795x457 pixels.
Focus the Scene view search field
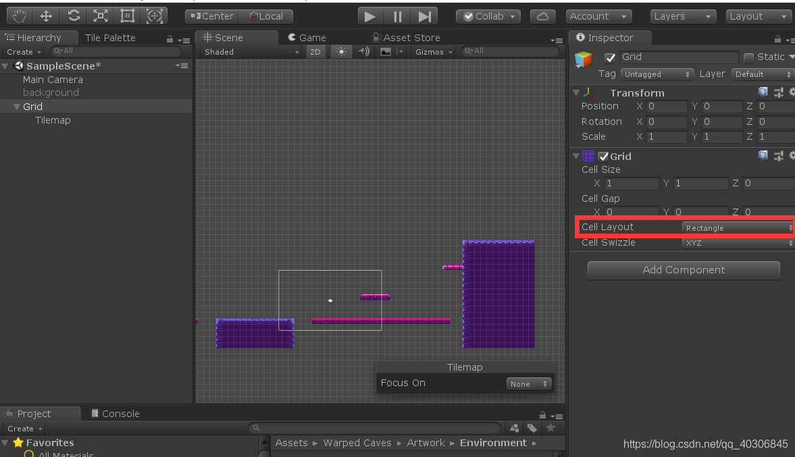pyautogui.click(x=511, y=51)
